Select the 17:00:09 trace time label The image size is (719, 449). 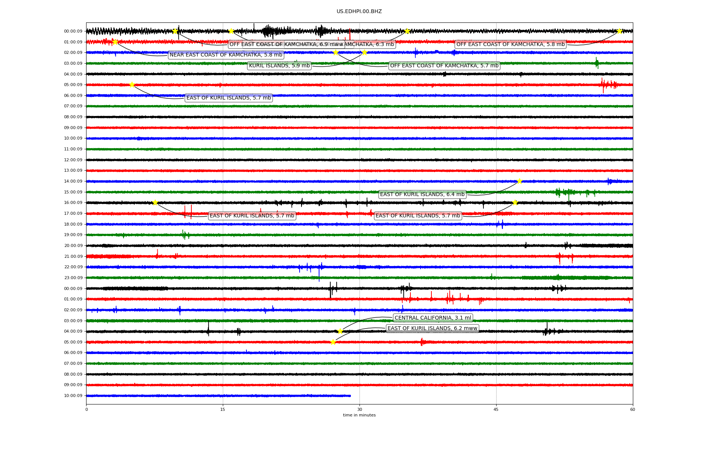(x=73, y=214)
